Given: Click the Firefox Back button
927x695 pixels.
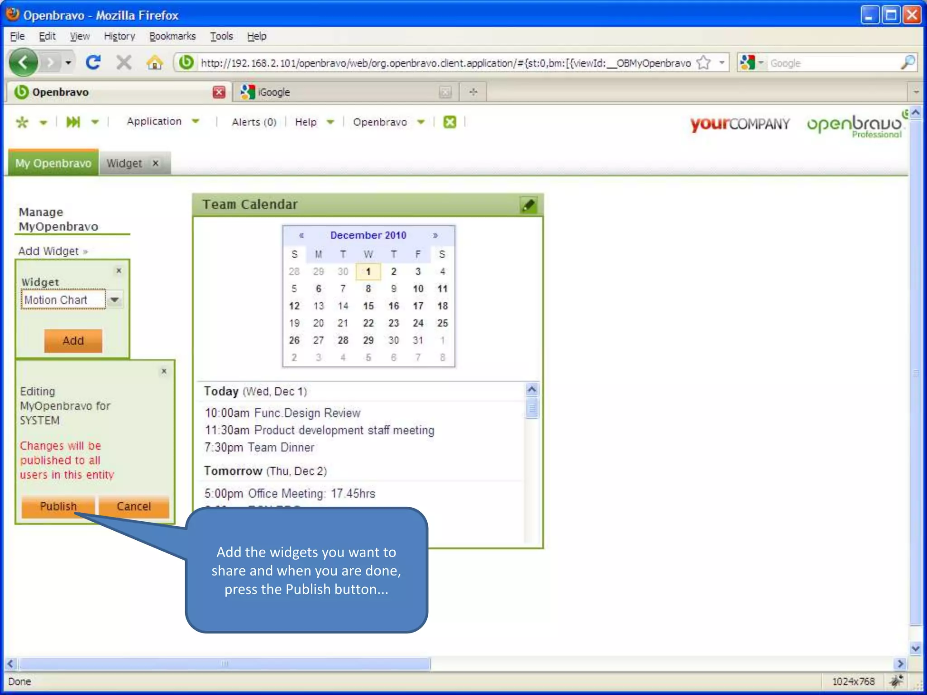Looking at the screenshot, I should (24, 62).
